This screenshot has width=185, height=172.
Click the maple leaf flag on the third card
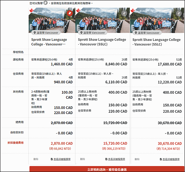(133, 10)
